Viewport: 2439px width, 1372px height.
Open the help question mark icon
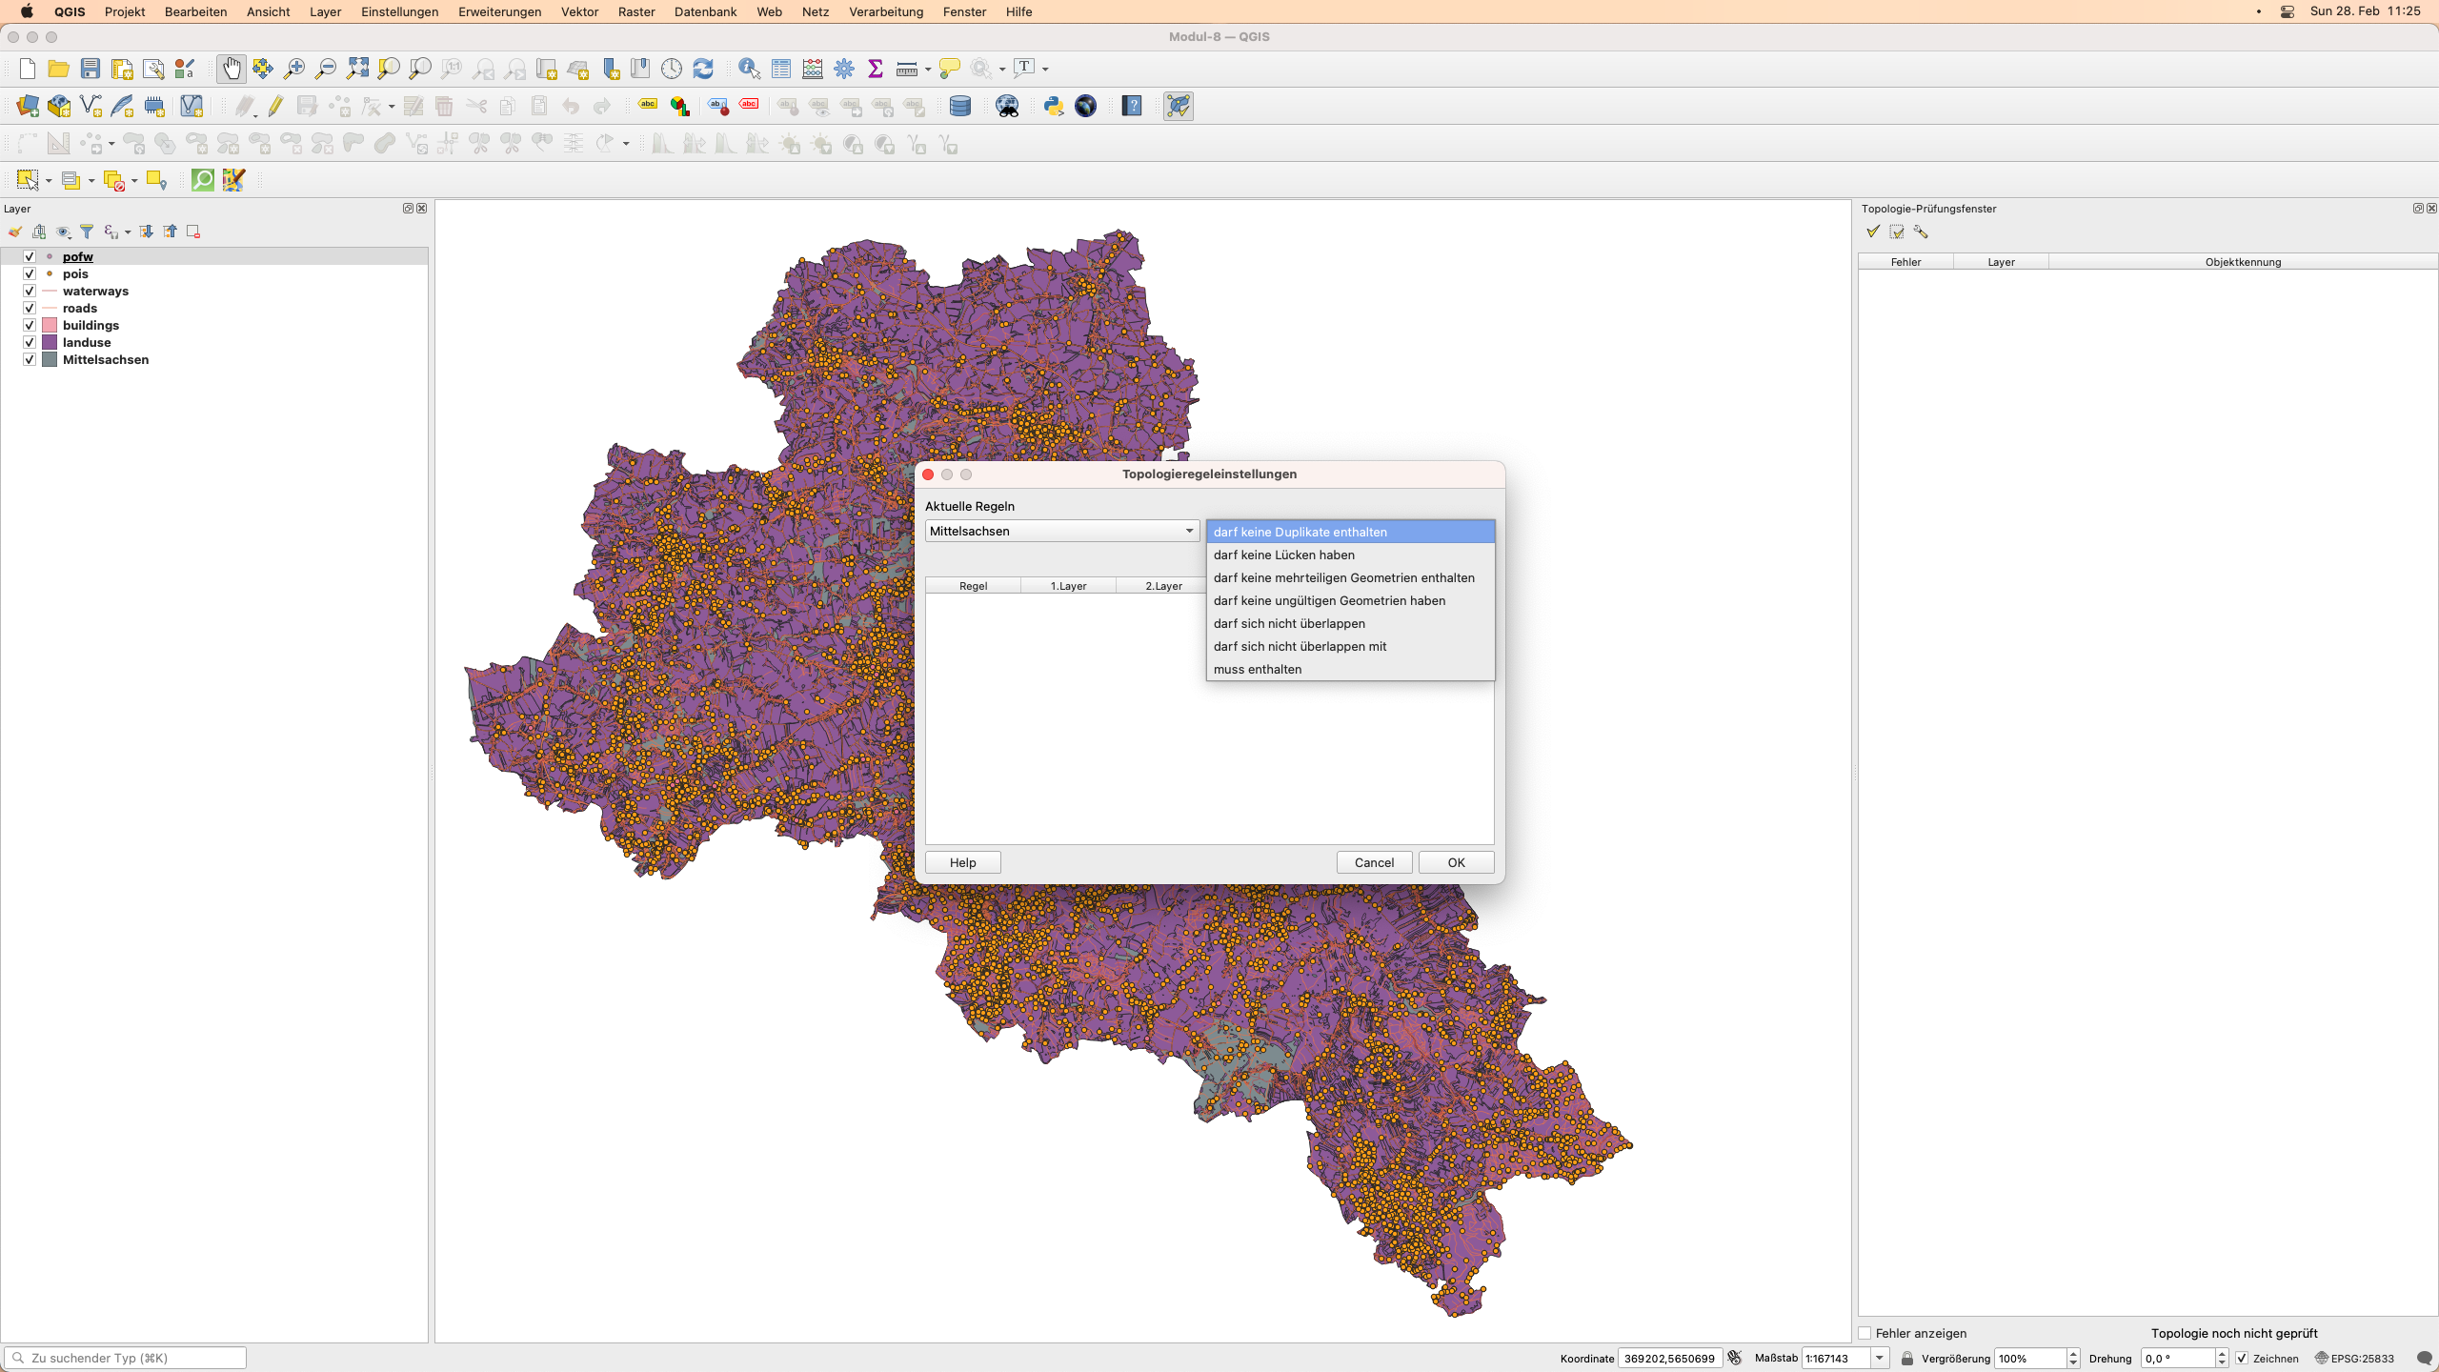[x=1132, y=106]
